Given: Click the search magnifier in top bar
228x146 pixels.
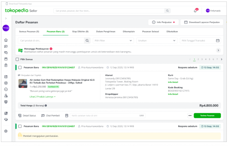Looking at the screenshot, I should pyautogui.click(x=167, y=11).
